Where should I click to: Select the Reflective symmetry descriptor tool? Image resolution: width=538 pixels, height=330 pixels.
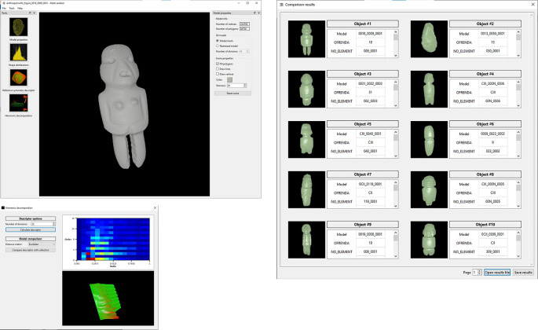(x=18, y=78)
